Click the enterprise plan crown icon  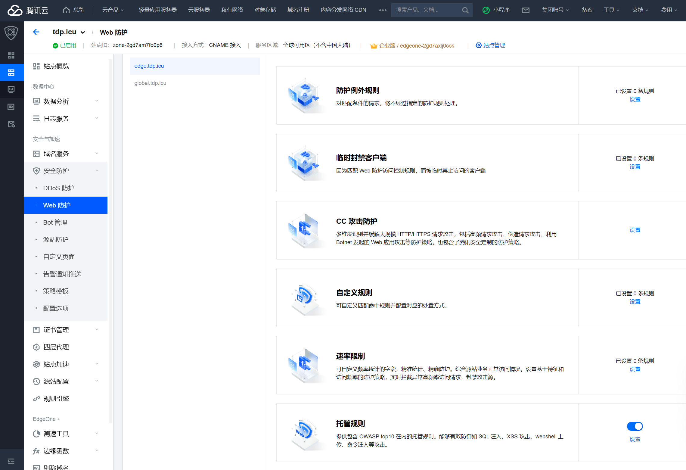tap(374, 46)
